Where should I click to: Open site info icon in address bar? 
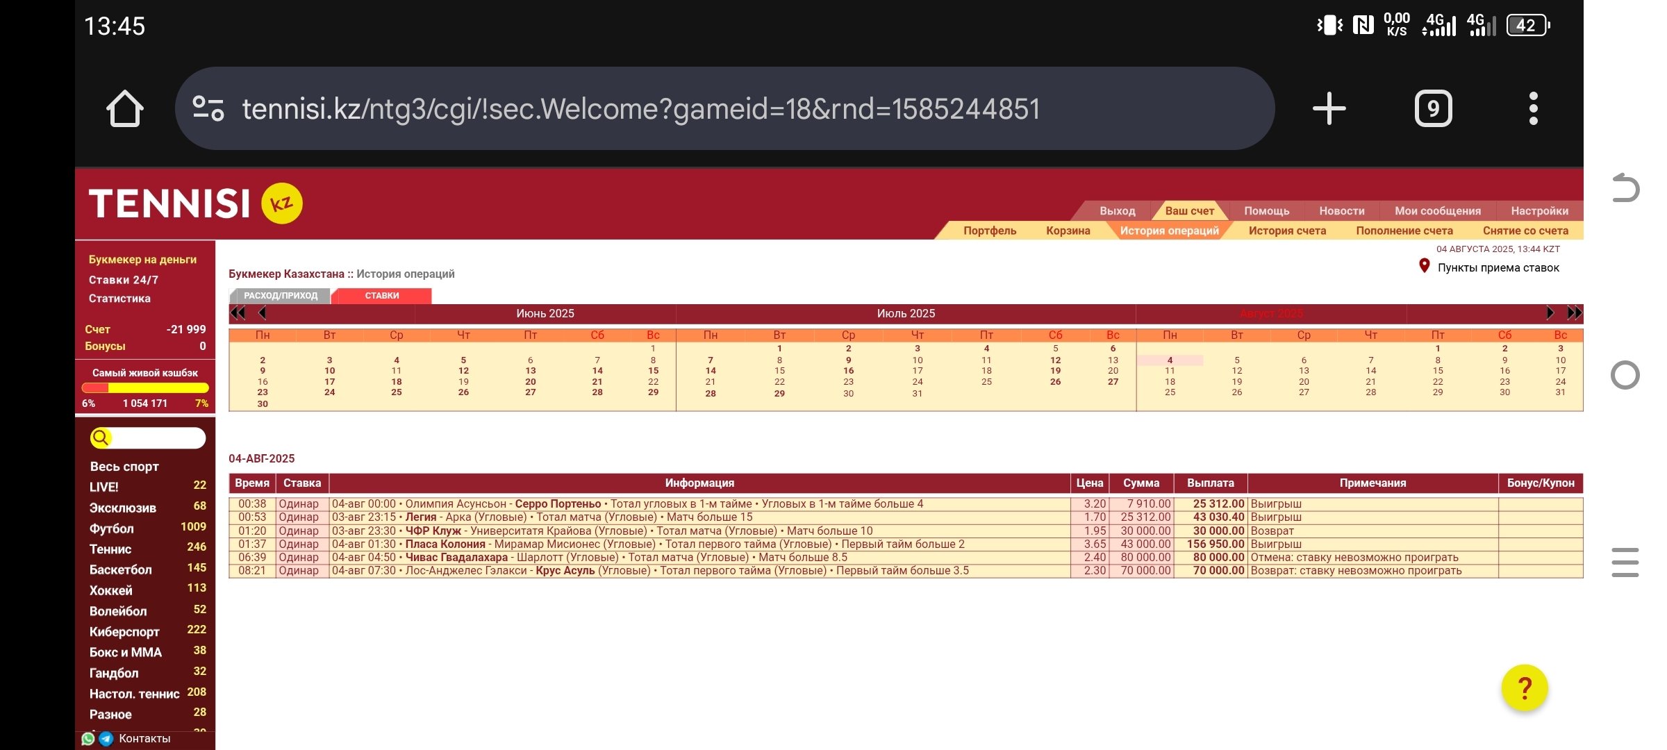tap(208, 109)
